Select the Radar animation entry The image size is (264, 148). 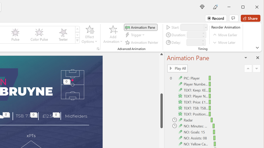coord(188,120)
